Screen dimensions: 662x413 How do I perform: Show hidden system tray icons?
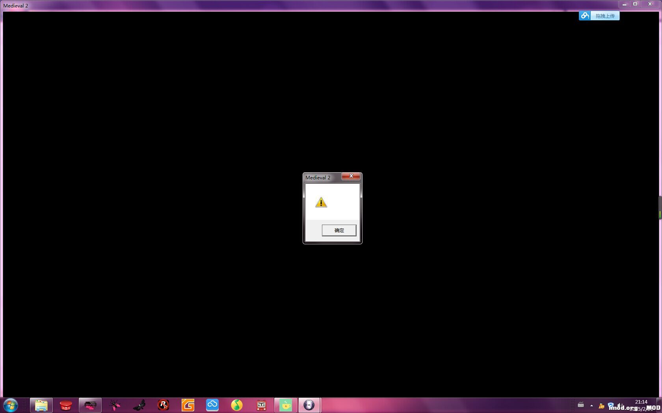pyautogui.click(x=591, y=406)
